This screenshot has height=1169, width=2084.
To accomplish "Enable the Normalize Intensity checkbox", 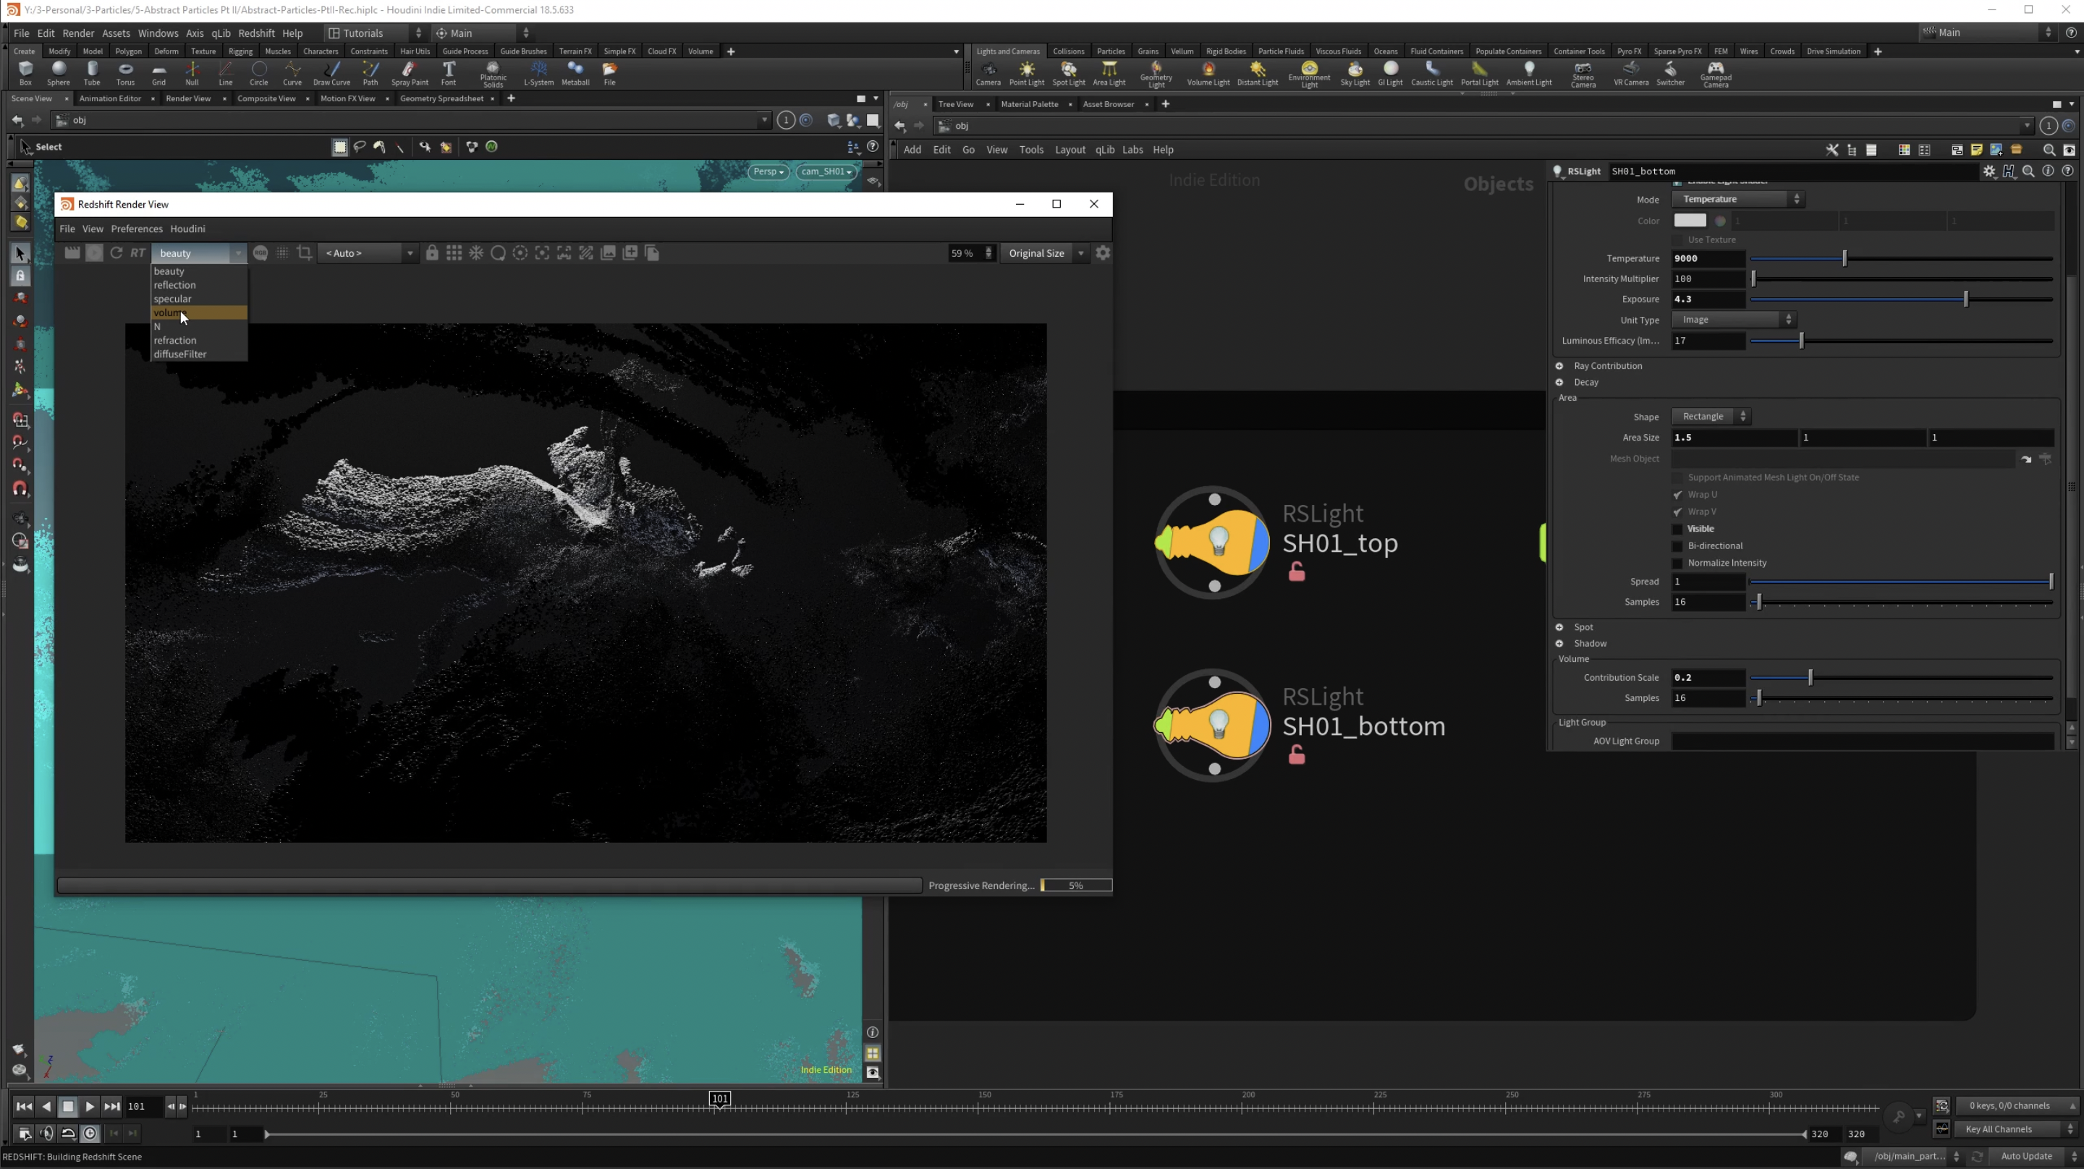I will pyautogui.click(x=1677, y=563).
